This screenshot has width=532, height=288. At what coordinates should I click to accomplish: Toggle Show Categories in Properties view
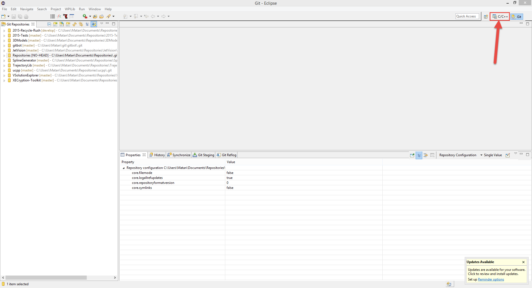[419, 155]
